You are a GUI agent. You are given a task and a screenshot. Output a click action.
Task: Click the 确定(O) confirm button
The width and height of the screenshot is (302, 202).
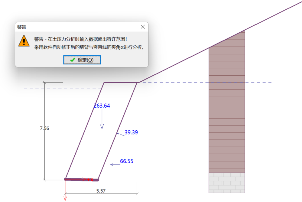82,60
